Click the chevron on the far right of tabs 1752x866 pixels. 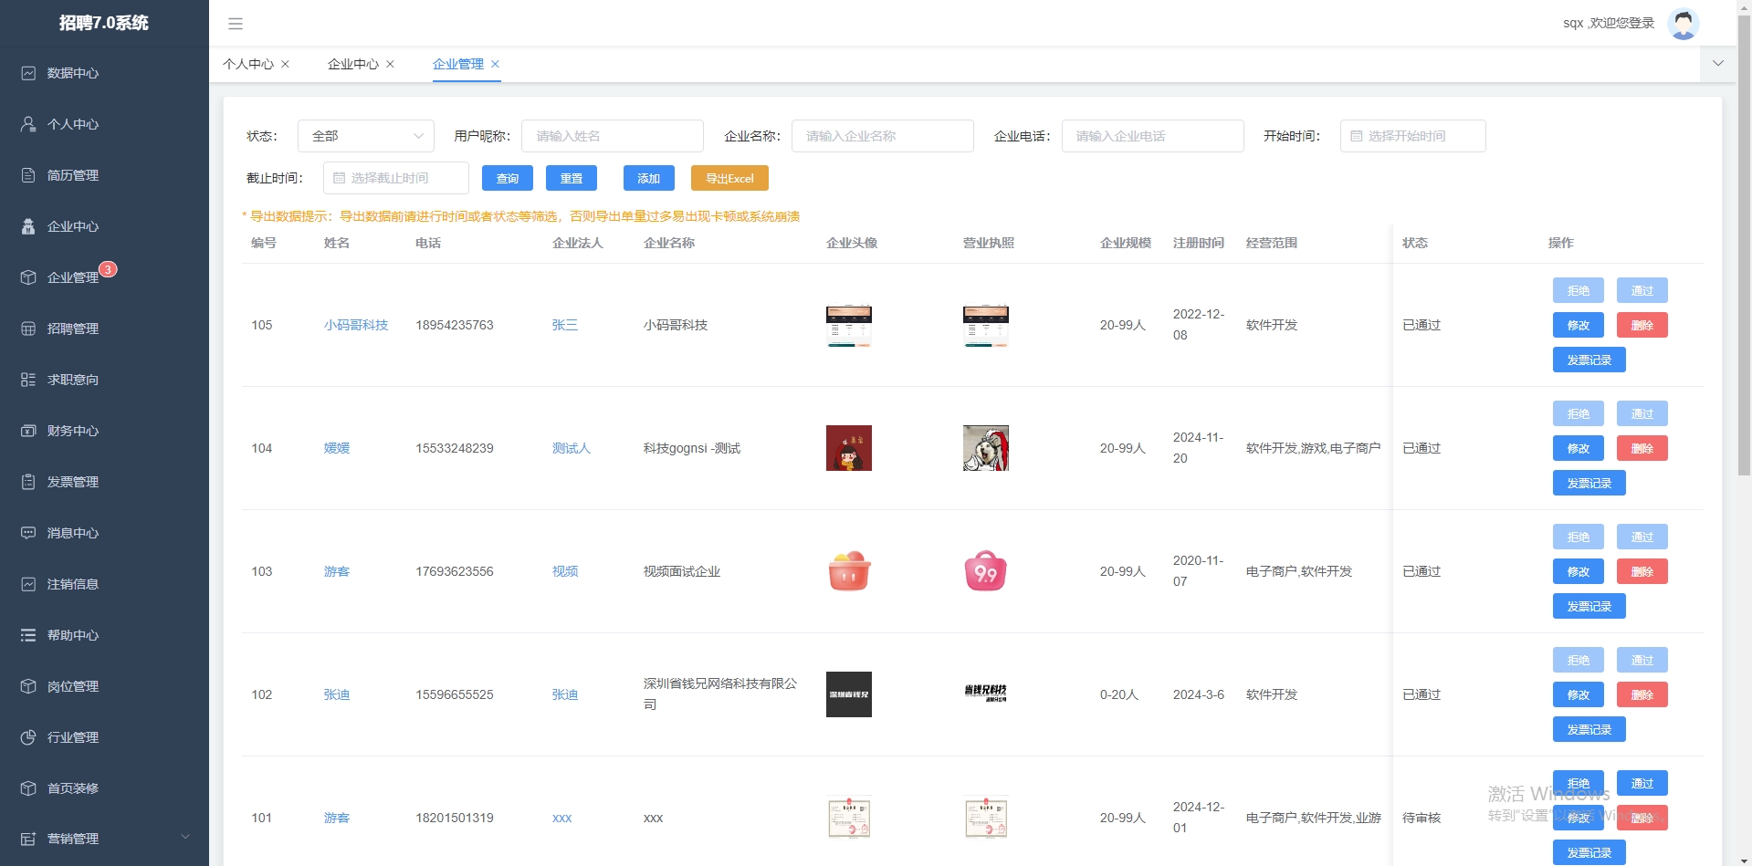click(1718, 64)
